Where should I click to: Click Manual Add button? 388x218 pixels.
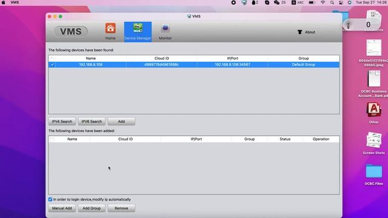pos(62,208)
